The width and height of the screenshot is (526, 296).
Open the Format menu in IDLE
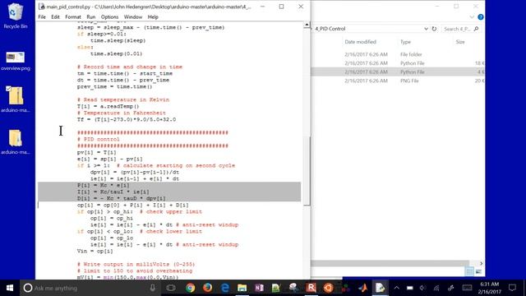pyautogui.click(x=73, y=16)
